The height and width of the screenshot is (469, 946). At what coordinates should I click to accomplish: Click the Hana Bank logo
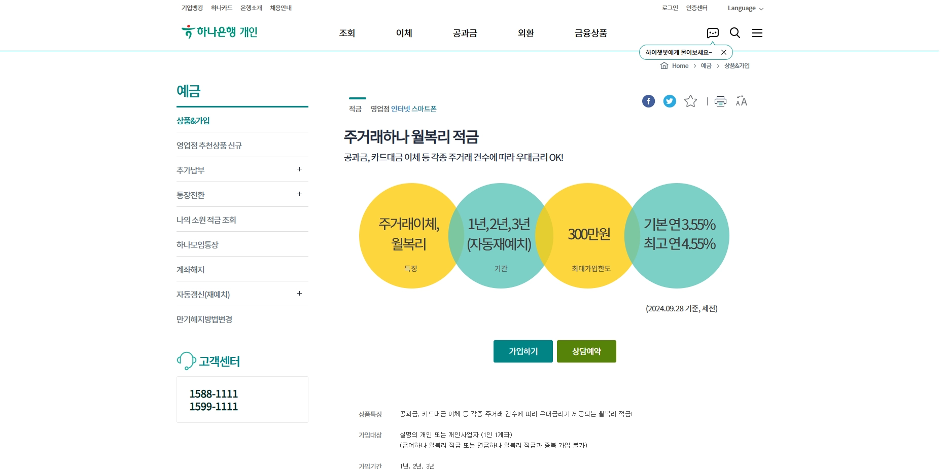pos(219,32)
